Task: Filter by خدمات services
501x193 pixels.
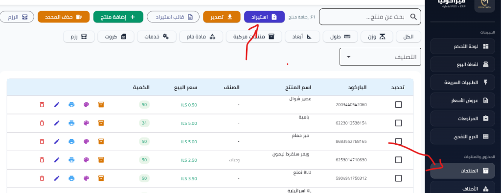Action: (156, 37)
